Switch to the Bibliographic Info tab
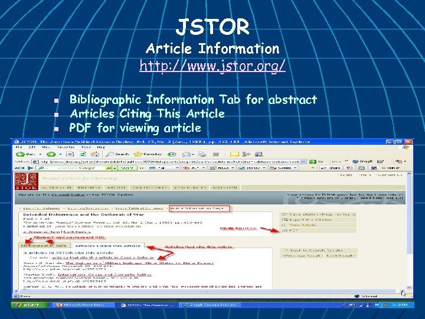The width and height of the screenshot is (425, 319). point(44,246)
